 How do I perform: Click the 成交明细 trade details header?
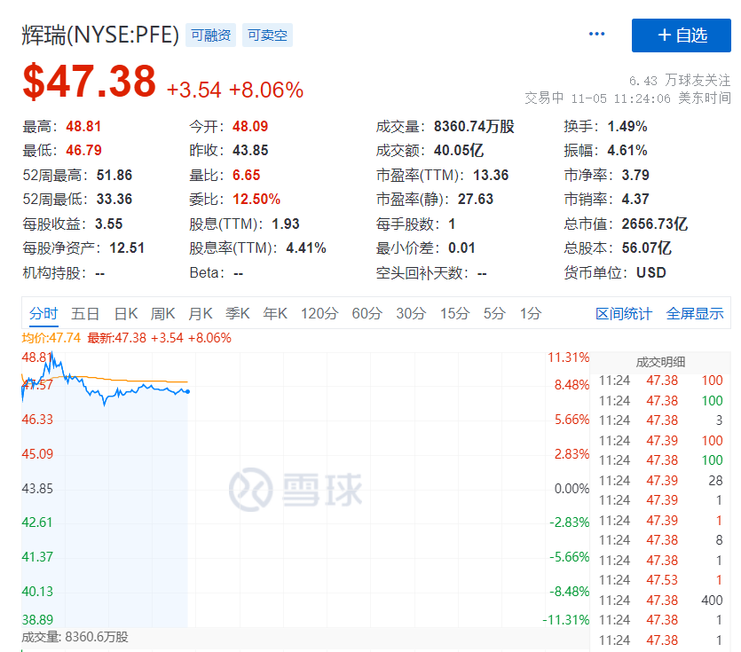click(660, 363)
